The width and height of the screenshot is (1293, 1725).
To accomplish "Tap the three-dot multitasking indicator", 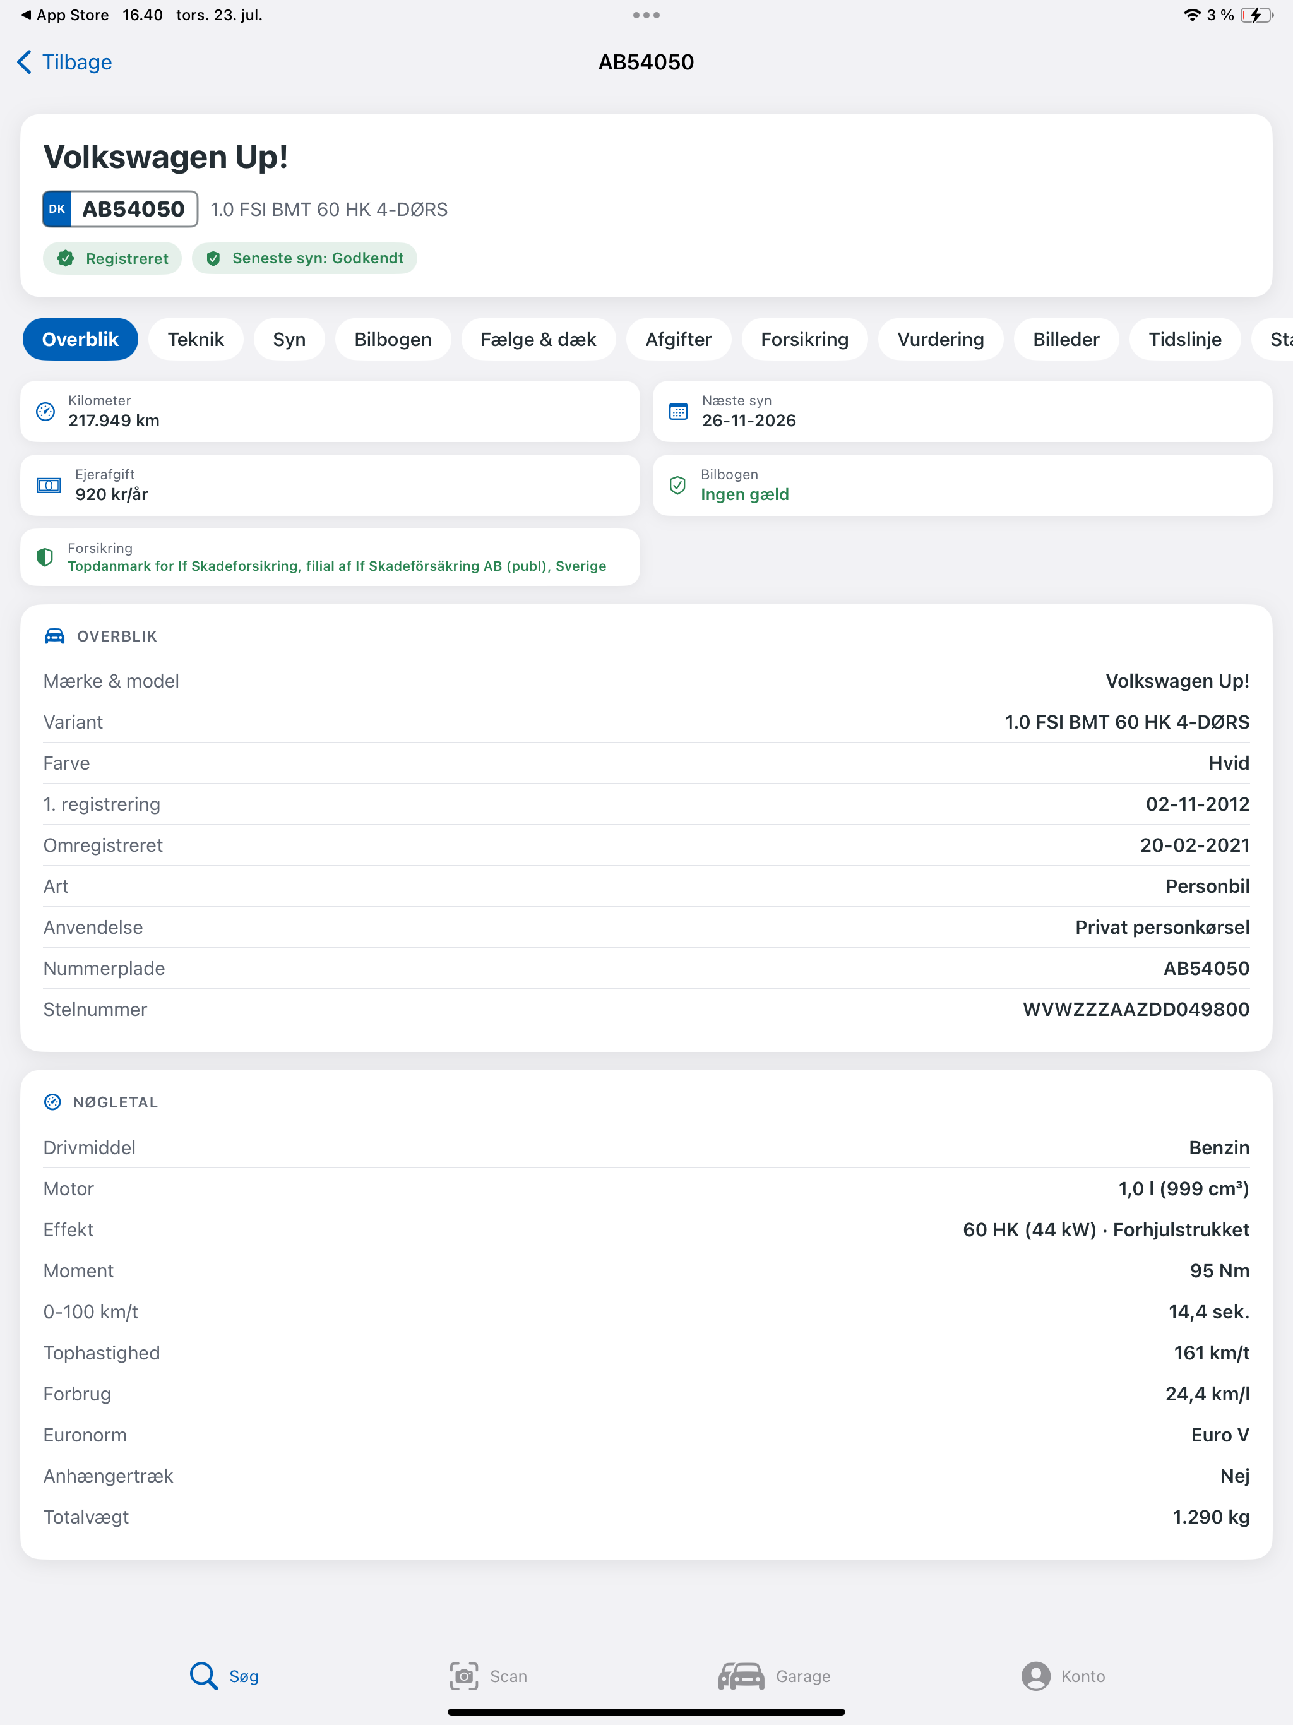I will pyautogui.click(x=646, y=15).
